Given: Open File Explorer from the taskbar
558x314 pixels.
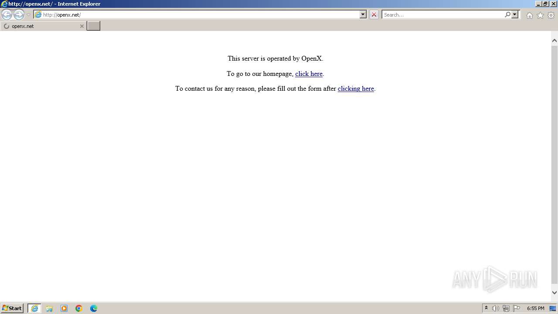Looking at the screenshot, I should tap(49, 308).
